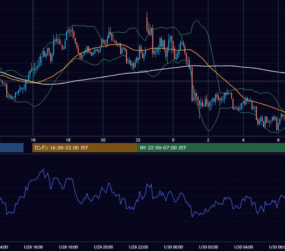Click hour label '2' on the price chart axis
Screen dimensions: 285x251
click(x=208, y=140)
